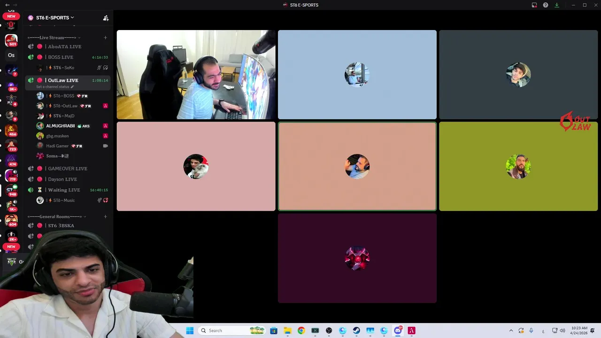601x338 pixels.
Task: Open File Explorer from the taskbar
Action: tap(287, 330)
